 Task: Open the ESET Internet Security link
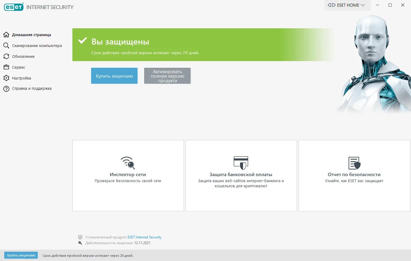coord(145,237)
